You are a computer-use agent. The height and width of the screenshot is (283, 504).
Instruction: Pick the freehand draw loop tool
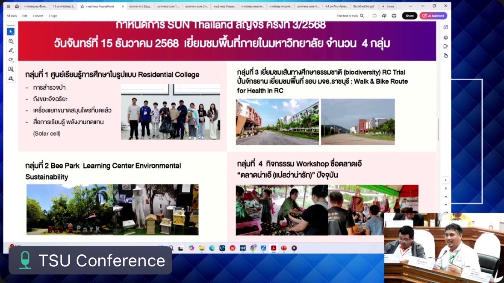(x=11, y=60)
